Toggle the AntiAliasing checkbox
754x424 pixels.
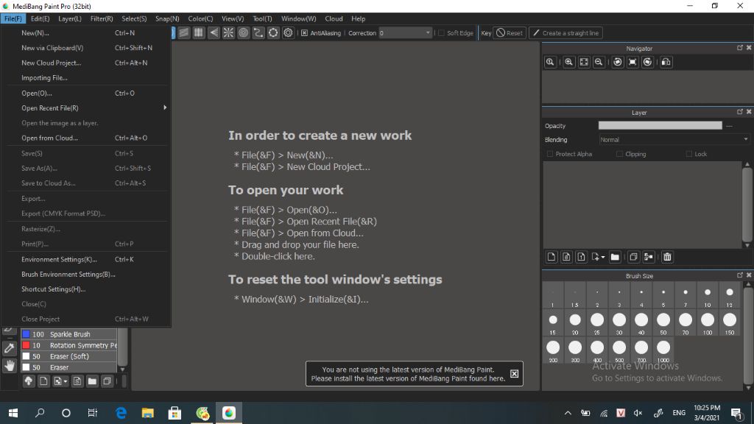pyautogui.click(x=304, y=32)
